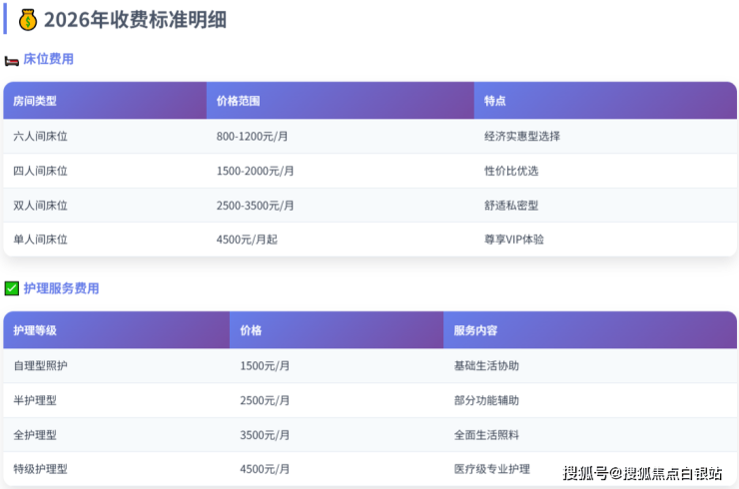Click the 房间类型 column header
Viewport: 739px width, 489px height.
(35, 101)
